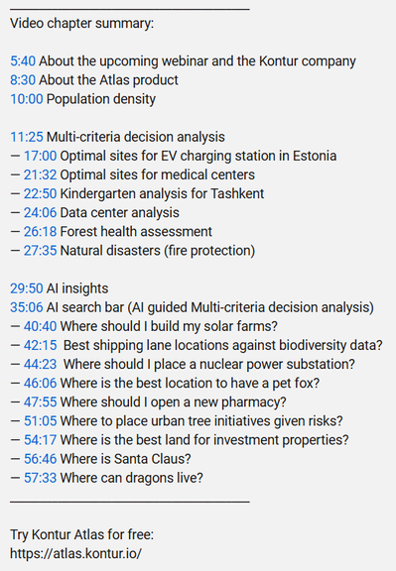
Task: Jump to 29:50 AI insights chapter
Action: pos(27,288)
